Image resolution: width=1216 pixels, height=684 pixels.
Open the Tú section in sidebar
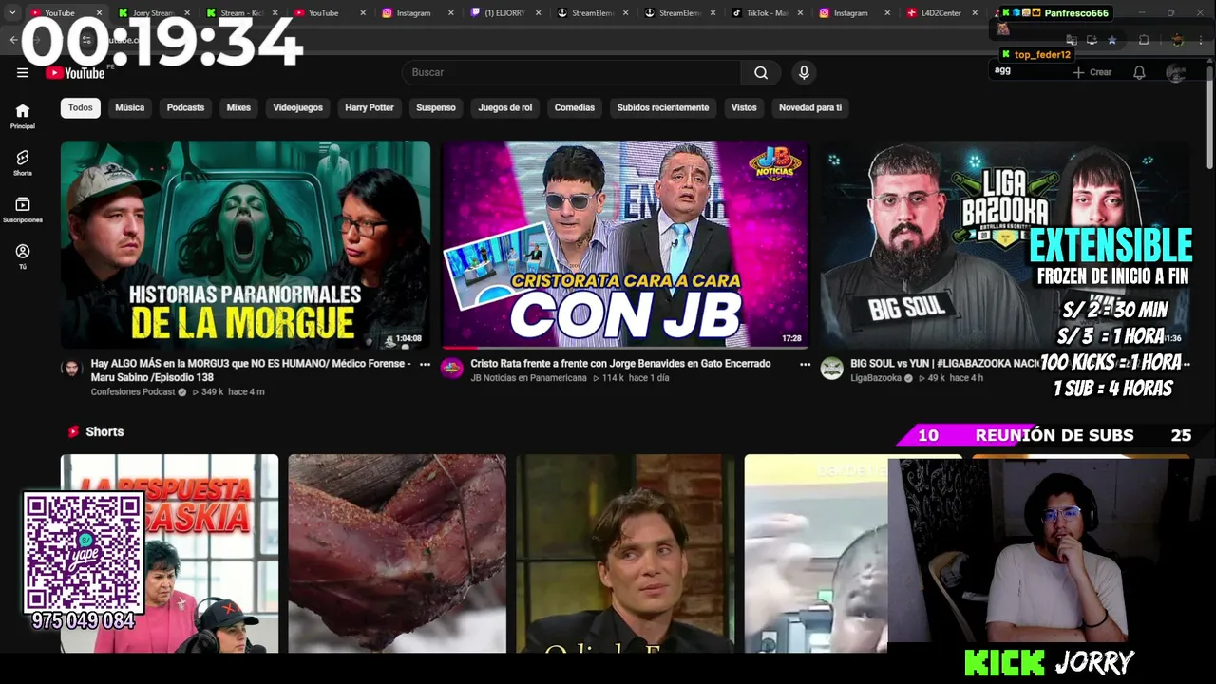pos(23,256)
